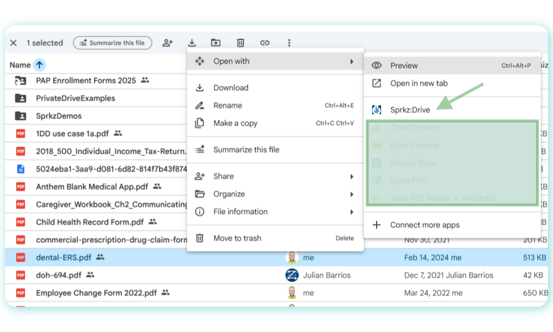This screenshot has width=553, height=332.
Task: Open the SprkzDemos folder
Action: [x=59, y=116]
